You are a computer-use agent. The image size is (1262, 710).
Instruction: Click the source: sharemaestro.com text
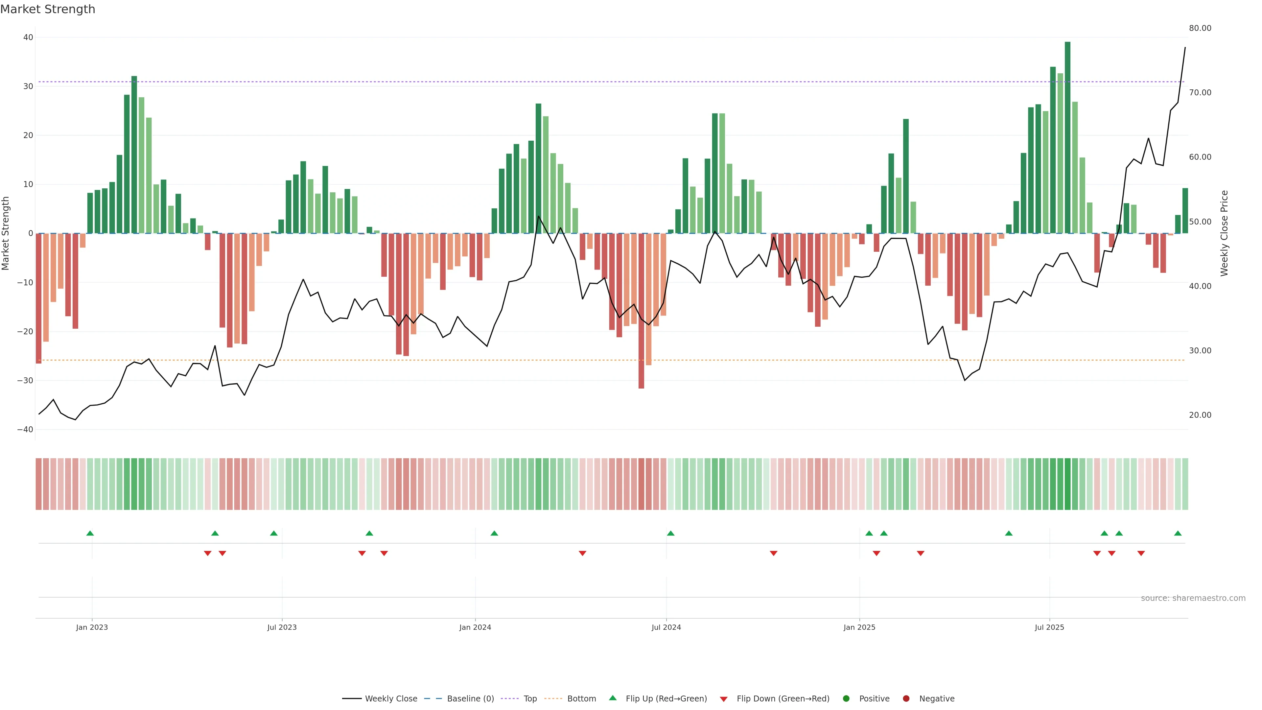(x=1193, y=598)
